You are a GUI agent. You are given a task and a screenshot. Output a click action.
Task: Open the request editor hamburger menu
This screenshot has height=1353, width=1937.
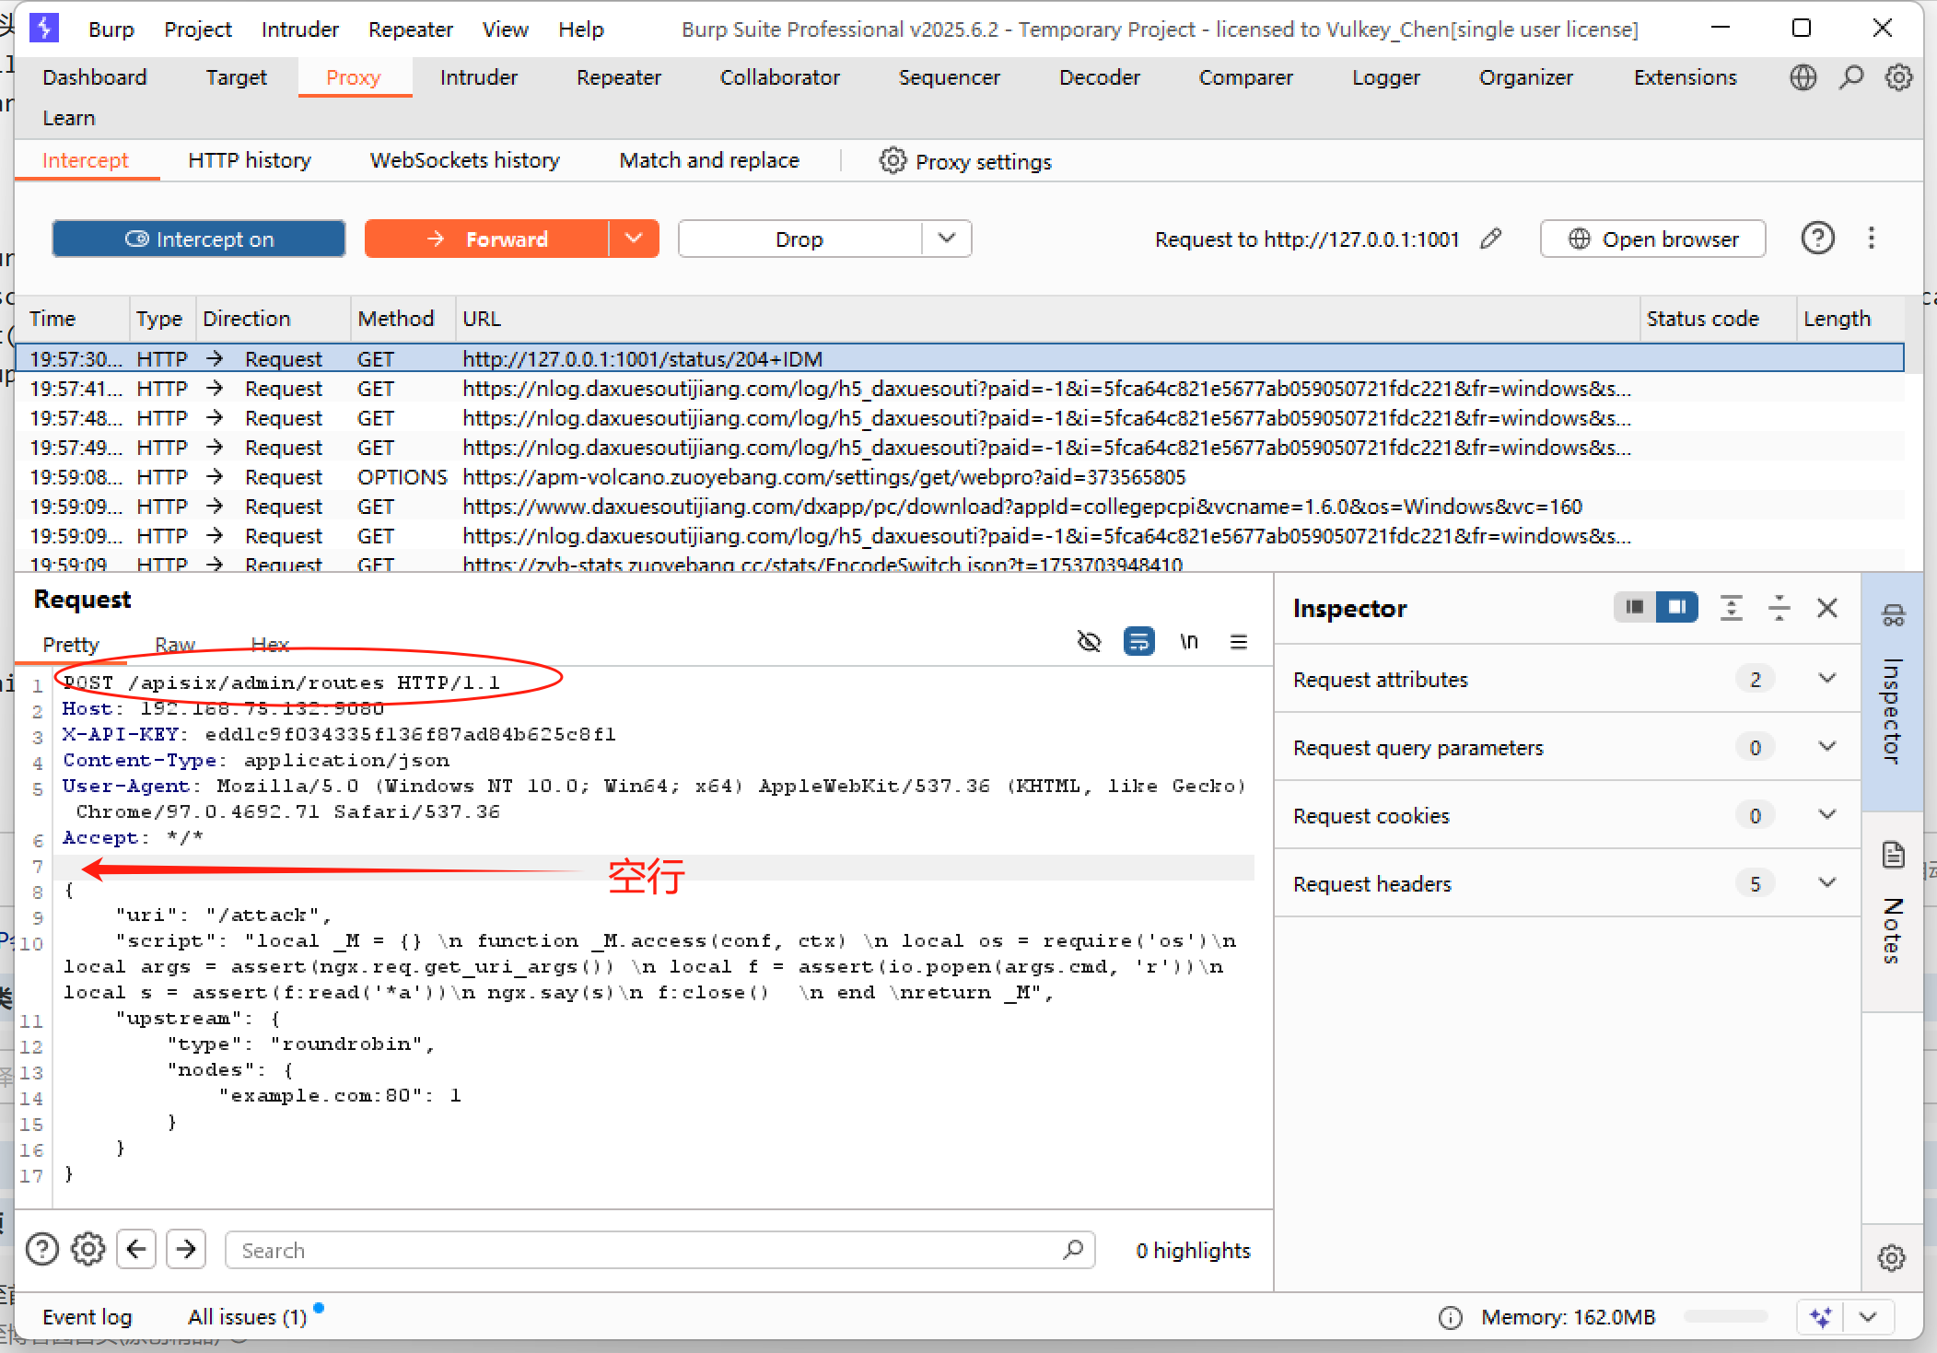pyautogui.click(x=1239, y=641)
